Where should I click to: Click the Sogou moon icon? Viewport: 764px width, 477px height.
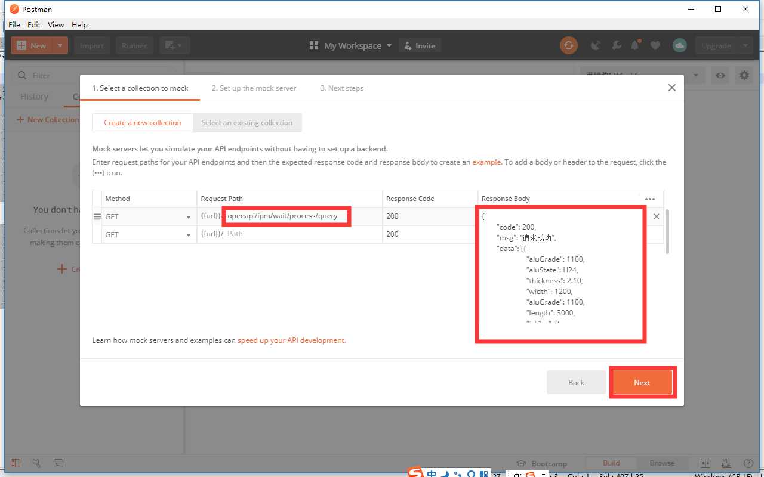[445, 474]
